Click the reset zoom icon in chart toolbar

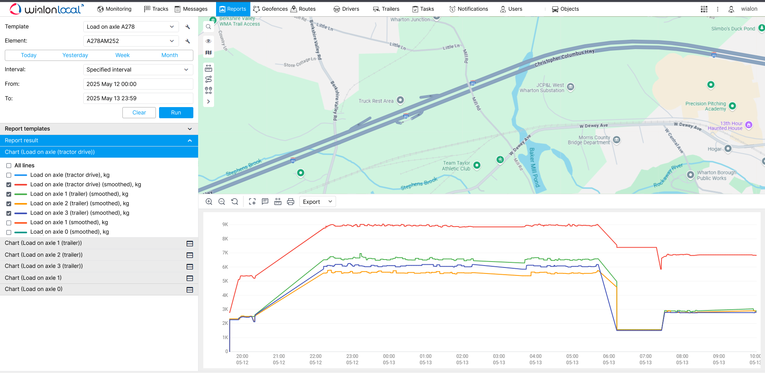235,202
